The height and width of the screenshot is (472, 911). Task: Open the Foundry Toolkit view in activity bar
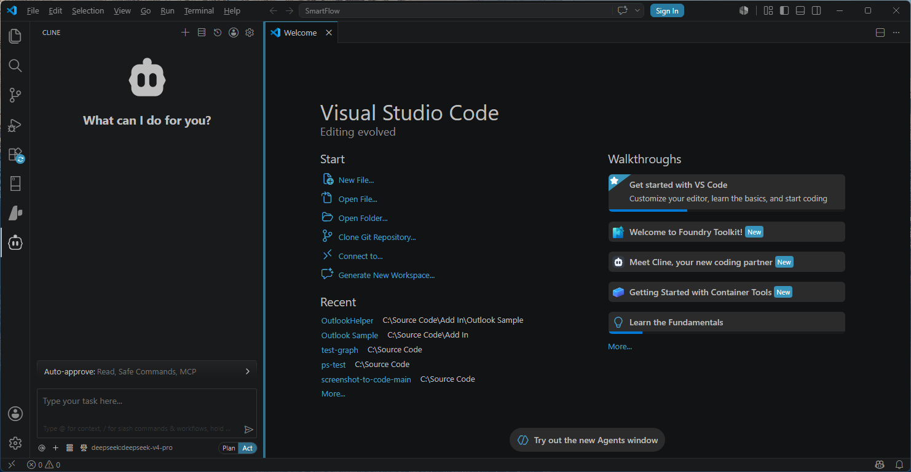tap(15, 214)
